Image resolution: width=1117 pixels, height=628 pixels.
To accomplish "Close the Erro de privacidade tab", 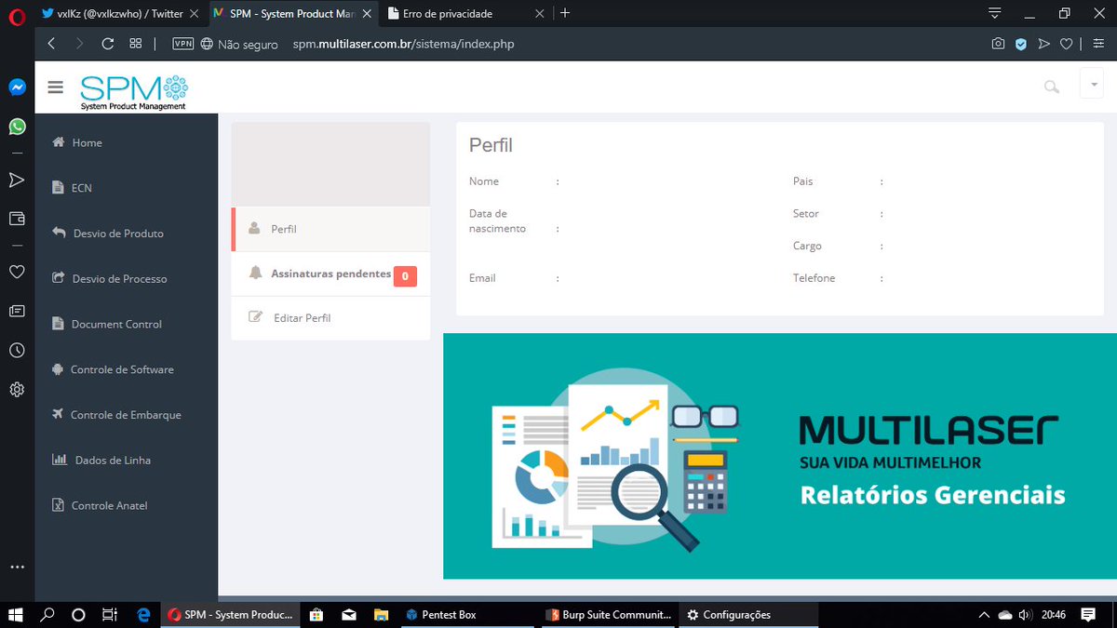I will pyautogui.click(x=539, y=13).
